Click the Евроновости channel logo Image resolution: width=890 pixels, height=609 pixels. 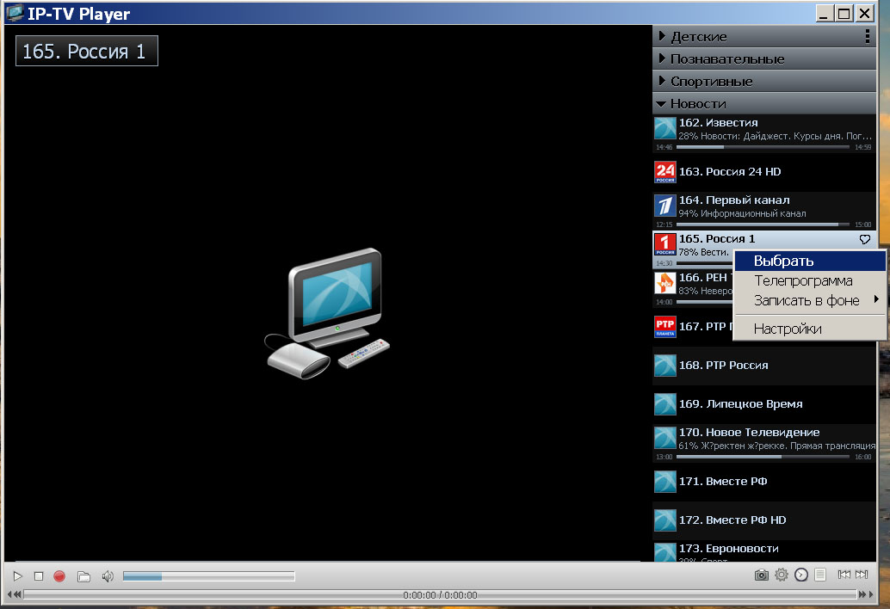665,551
